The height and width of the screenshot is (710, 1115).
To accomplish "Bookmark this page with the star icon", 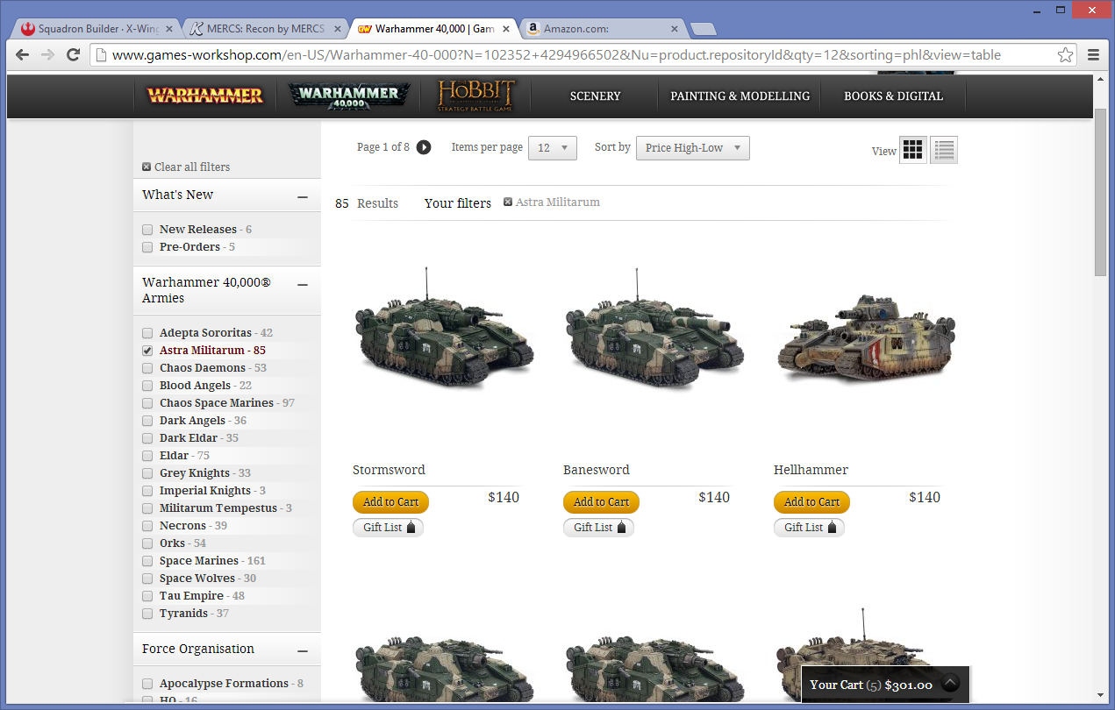I will click(1065, 54).
